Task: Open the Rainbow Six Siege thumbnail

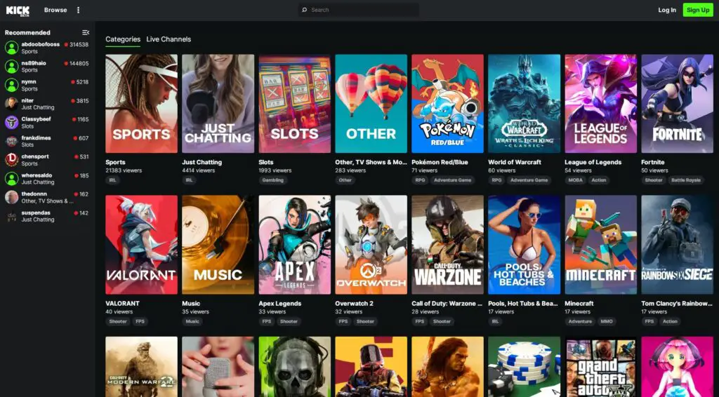Action: pos(678,245)
